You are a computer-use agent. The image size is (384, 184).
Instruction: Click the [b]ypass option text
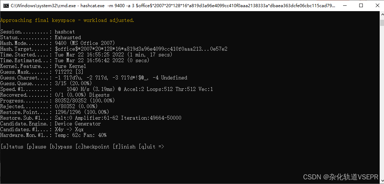[x=61, y=147]
